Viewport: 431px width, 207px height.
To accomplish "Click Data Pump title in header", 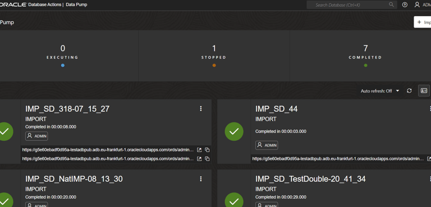I will click(x=76, y=4).
